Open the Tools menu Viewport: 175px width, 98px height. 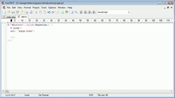click(44, 8)
